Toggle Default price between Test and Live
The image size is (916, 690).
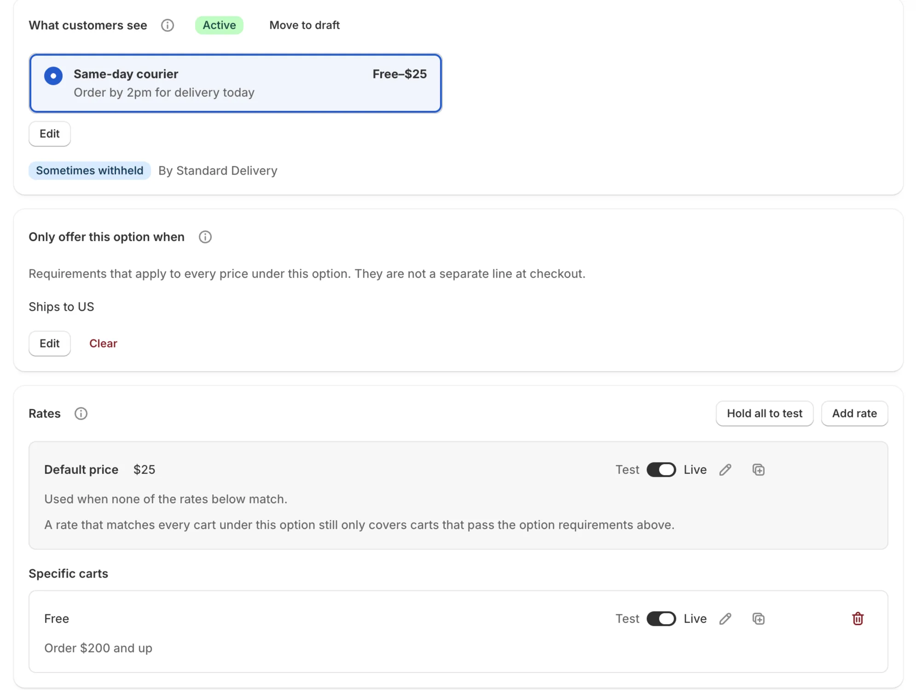[661, 470]
